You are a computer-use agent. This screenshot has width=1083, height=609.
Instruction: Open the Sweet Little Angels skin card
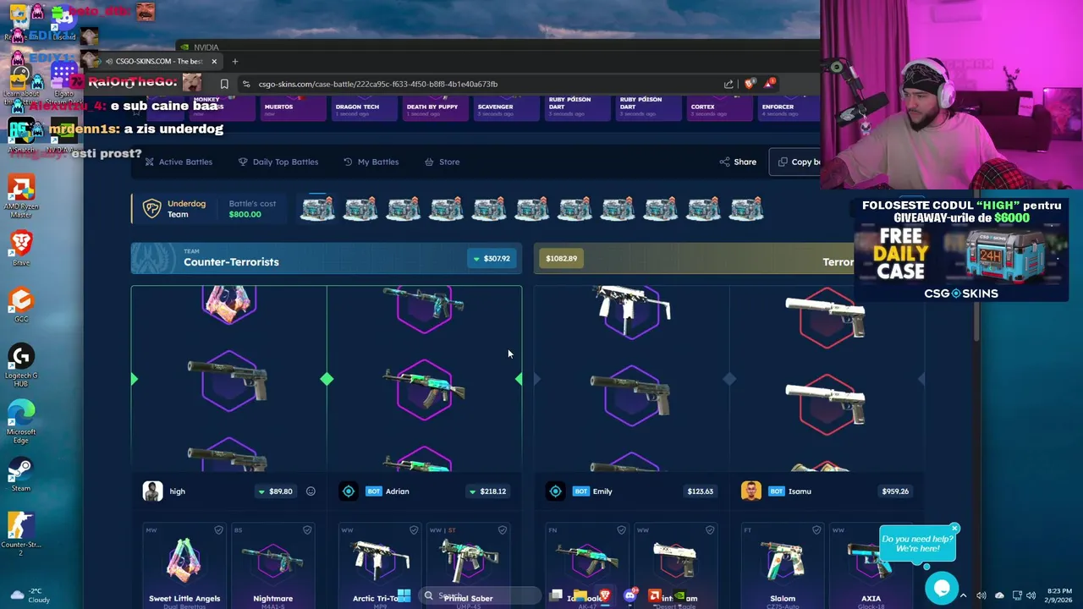(x=184, y=565)
